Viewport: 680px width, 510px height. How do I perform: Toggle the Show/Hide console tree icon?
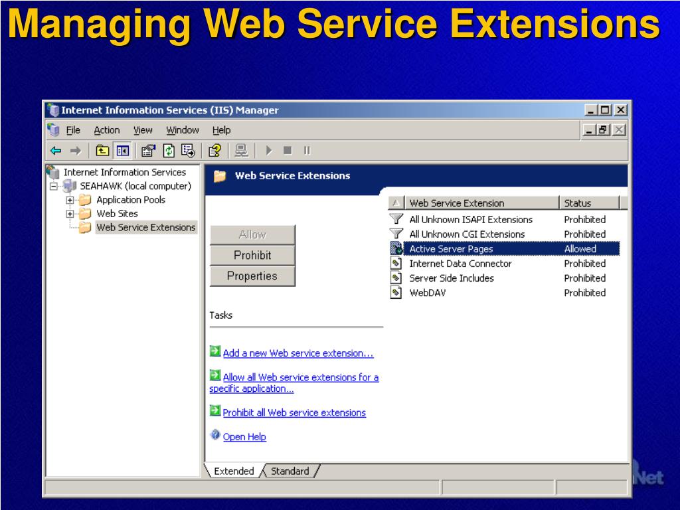(123, 151)
